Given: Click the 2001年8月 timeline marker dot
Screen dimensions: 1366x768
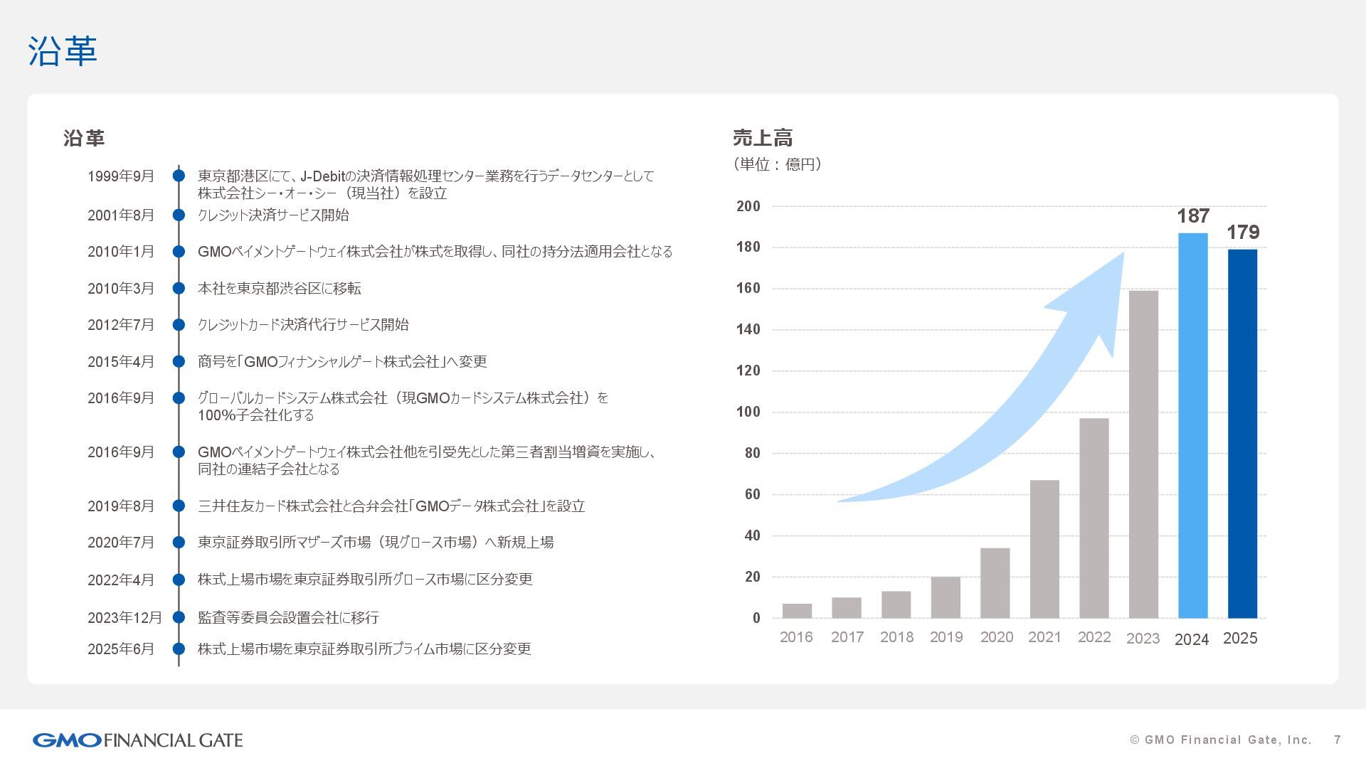Looking at the screenshot, I should (179, 215).
